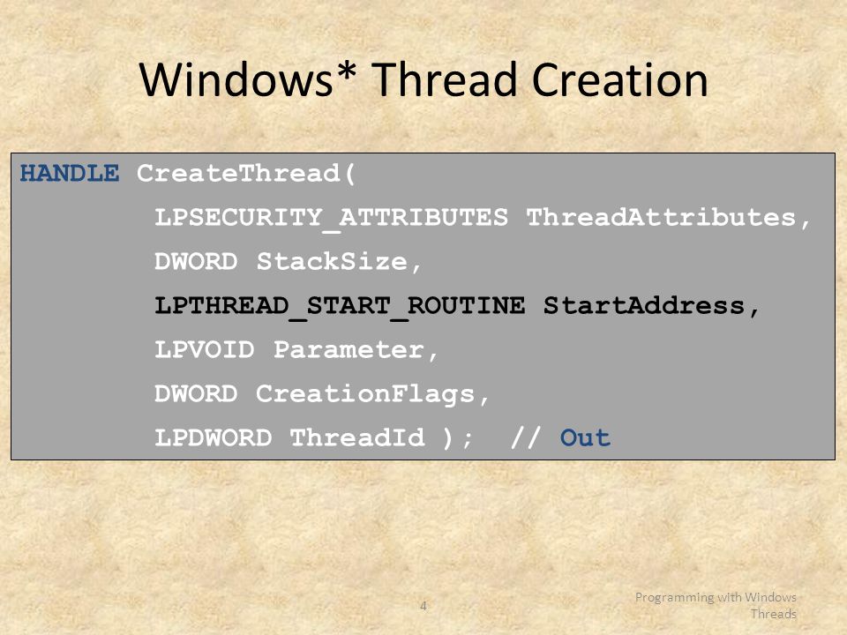Click the slide number '4'

coord(423,606)
